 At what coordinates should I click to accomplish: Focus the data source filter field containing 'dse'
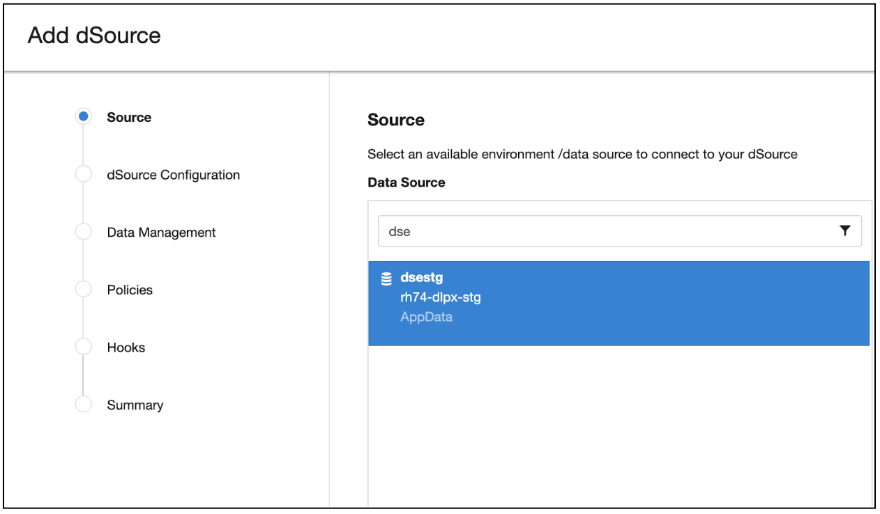600,231
